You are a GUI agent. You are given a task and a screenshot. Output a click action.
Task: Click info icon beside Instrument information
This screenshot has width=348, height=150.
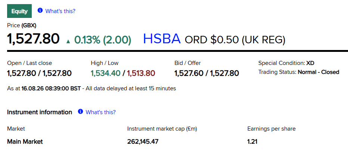click(x=80, y=112)
